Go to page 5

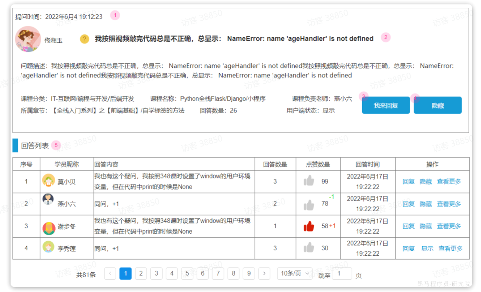[187, 273]
